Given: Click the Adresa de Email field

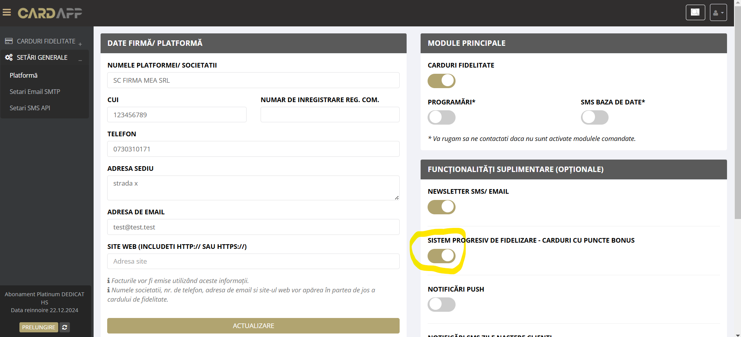Looking at the screenshot, I should [x=253, y=227].
